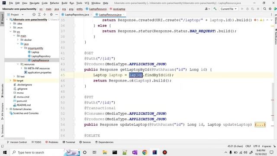Open Search Everywhere magnifier icon
Image resolution: width=277 pixels, height=156 pixels.
pos(264,9)
